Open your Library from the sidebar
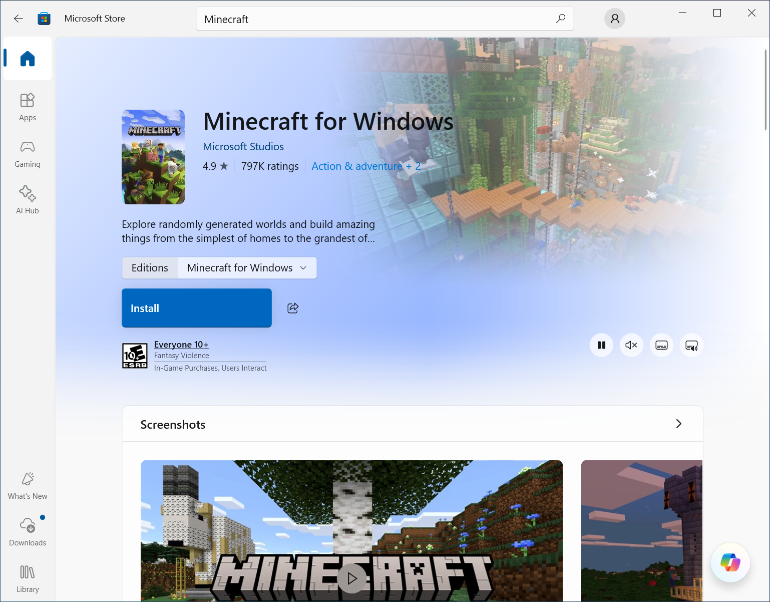 [27, 577]
